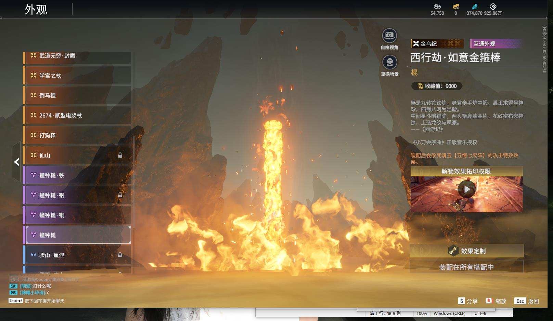Click the 外观 page title
553x321 pixels.
pyautogui.click(x=36, y=9)
